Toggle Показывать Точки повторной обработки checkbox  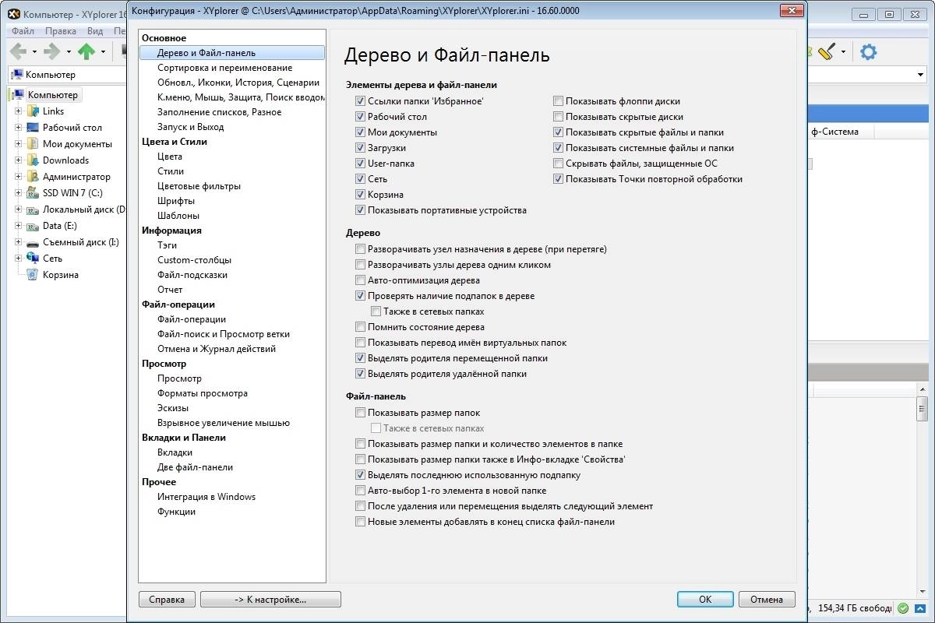[558, 179]
